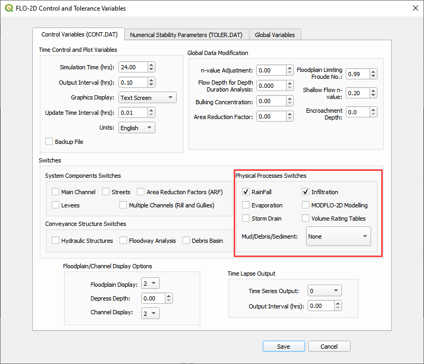Open the Graphics Display dropdown
The width and height of the screenshot is (424, 364).
[147, 98]
